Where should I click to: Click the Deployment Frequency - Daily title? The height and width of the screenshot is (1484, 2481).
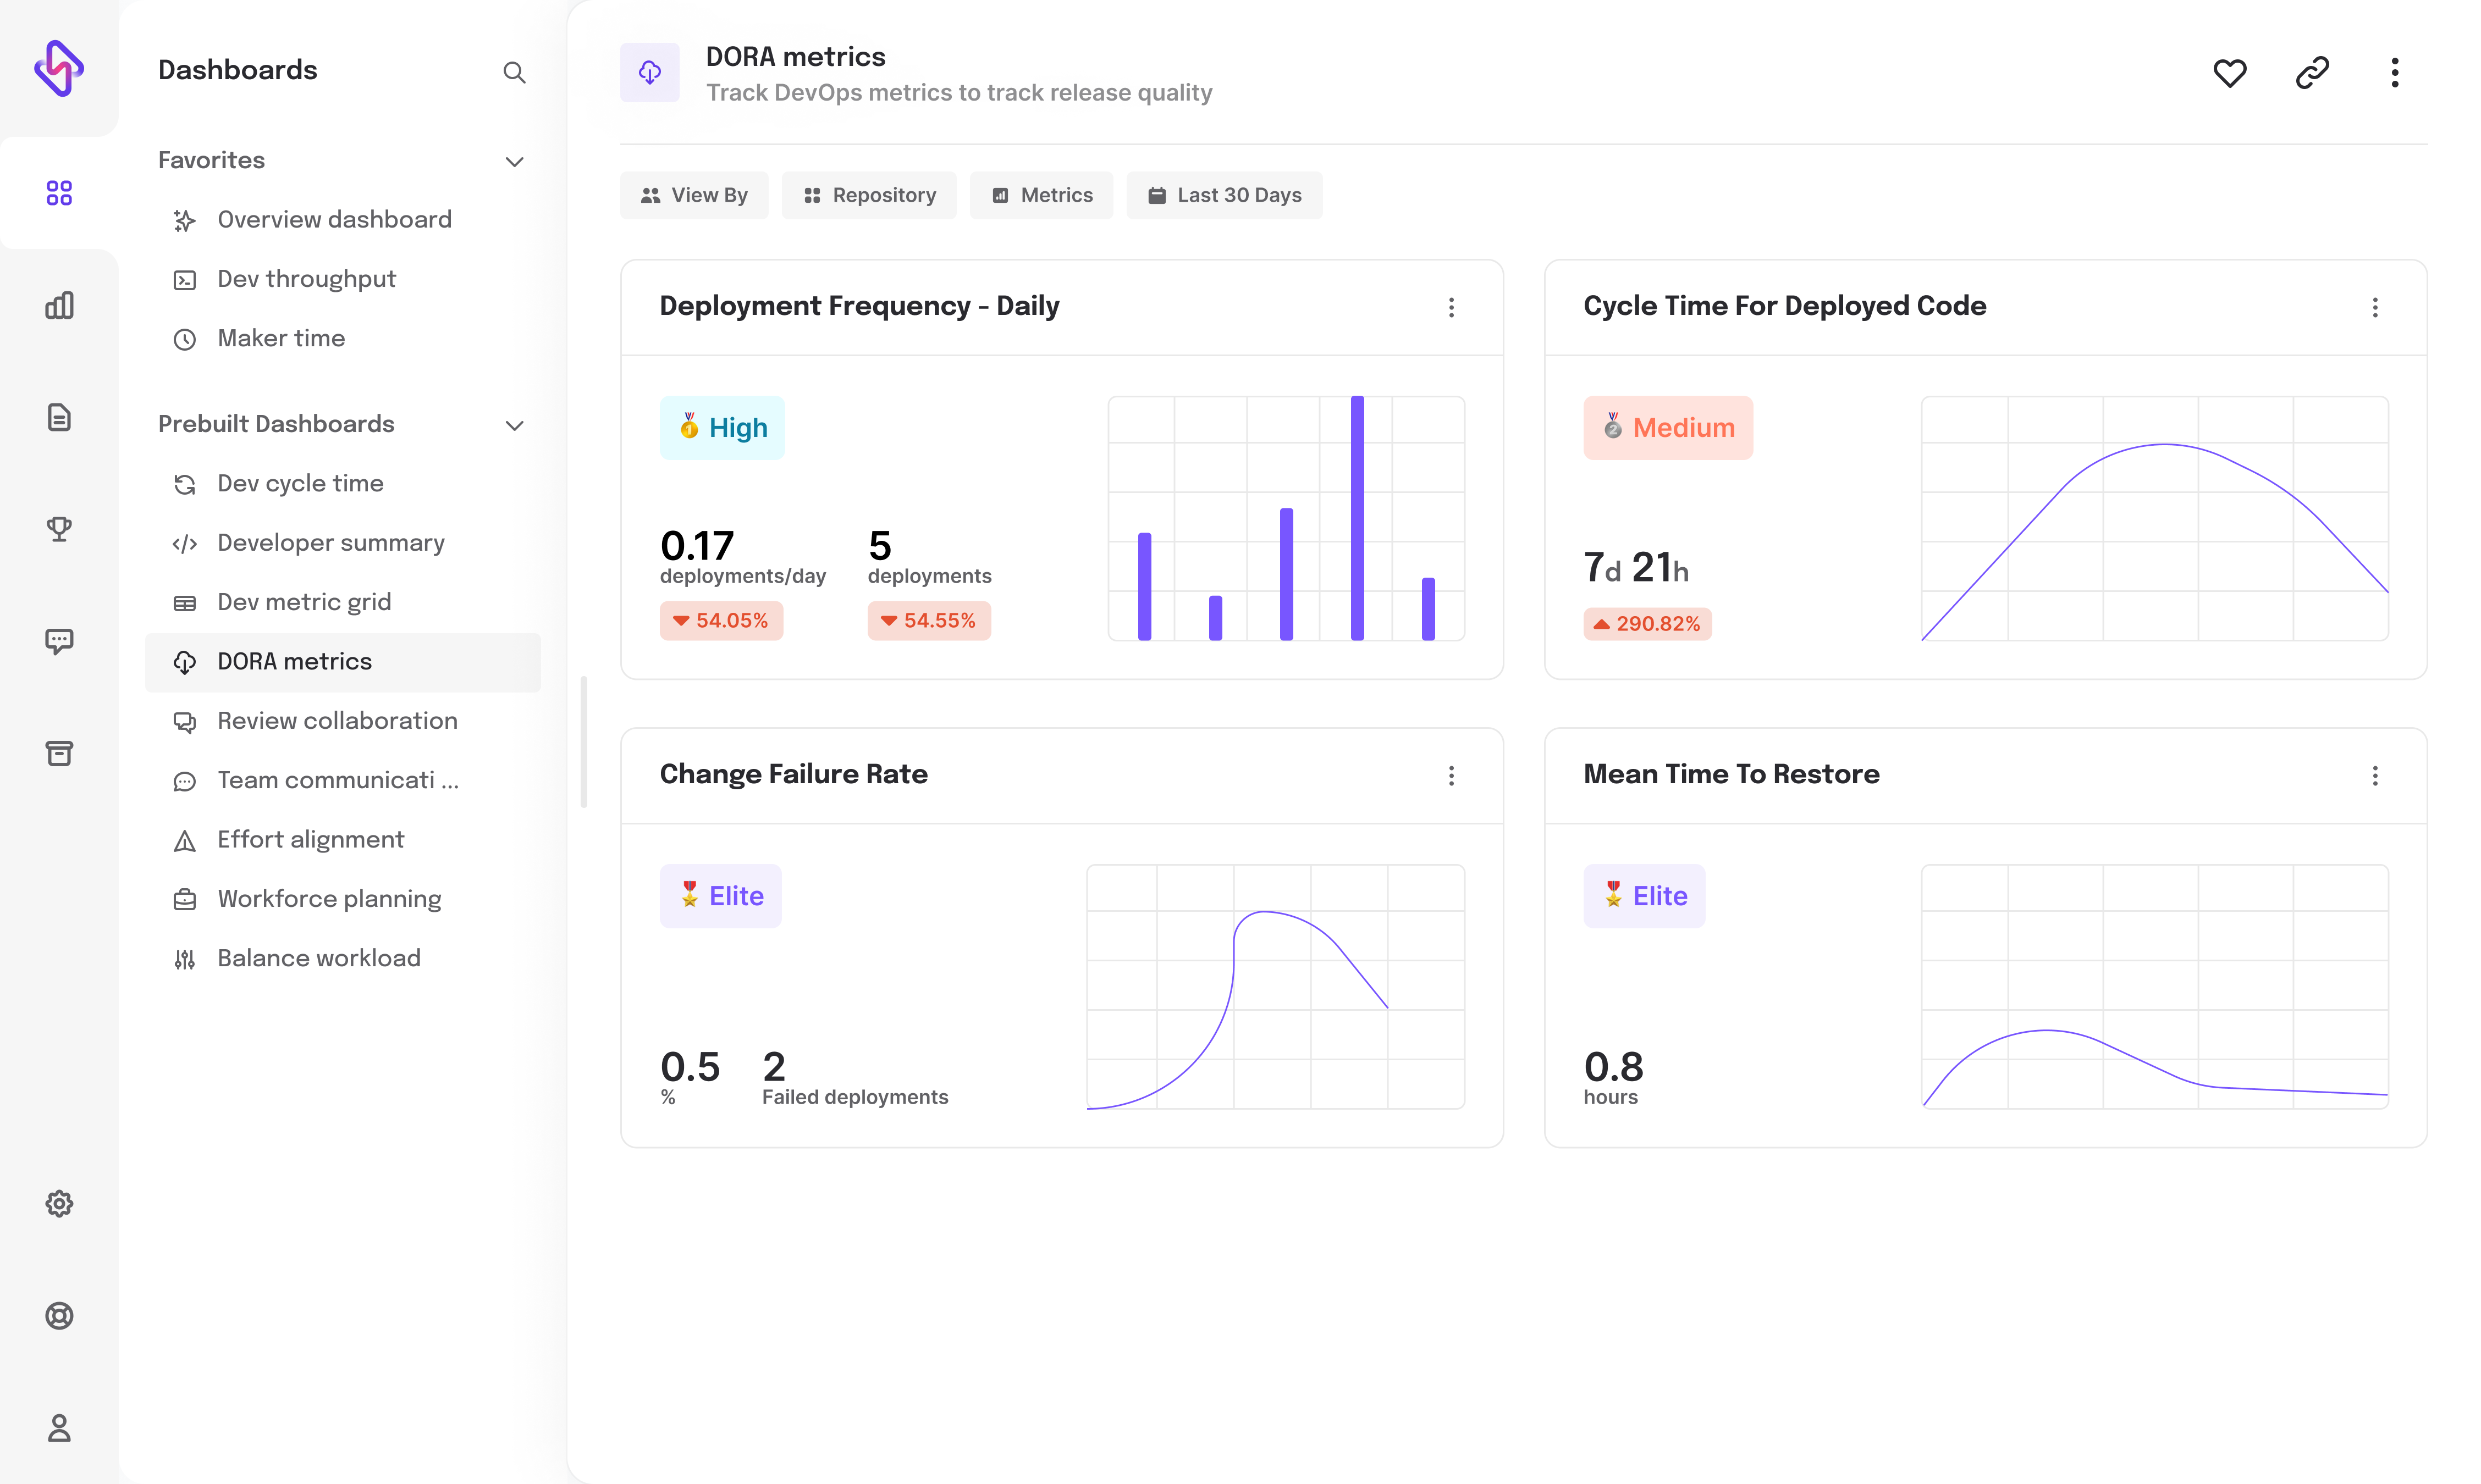pos(858,306)
